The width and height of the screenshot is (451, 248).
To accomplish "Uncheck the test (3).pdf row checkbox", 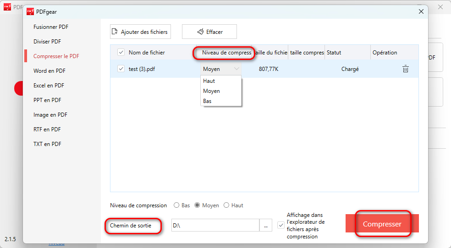I will [121, 69].
